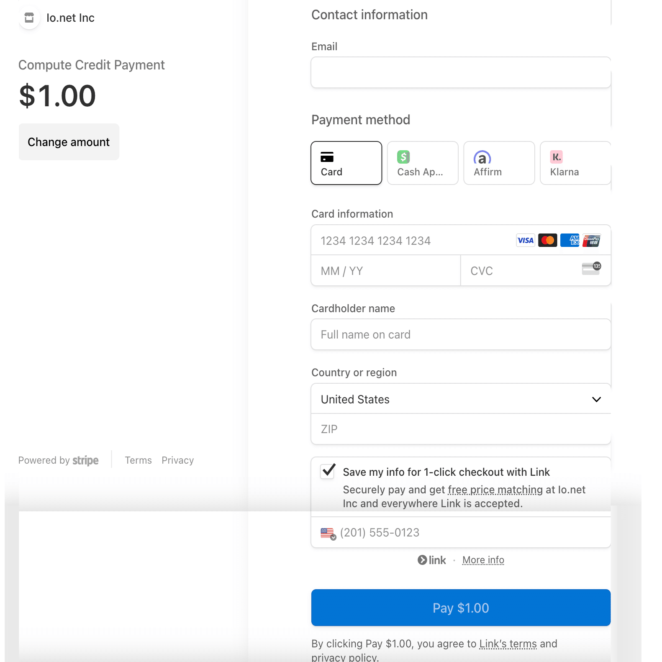Viewport: 662px width, 662px height.
Task: Click the blue Pay $1.00 button
Action: pos(460,608)
